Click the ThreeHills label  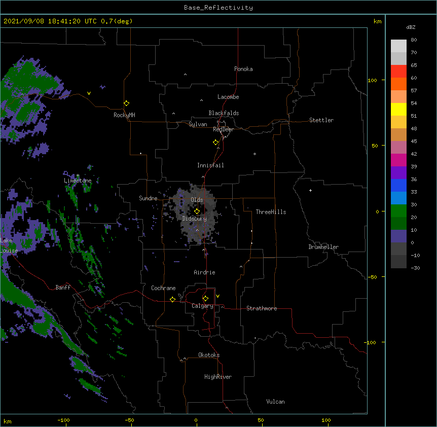pyautogui.click(x=271, y=212)
